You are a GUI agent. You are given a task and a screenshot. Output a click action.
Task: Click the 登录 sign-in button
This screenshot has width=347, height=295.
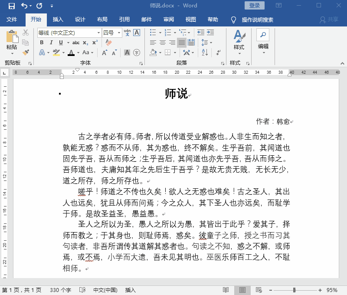click(x=254, y=5)
